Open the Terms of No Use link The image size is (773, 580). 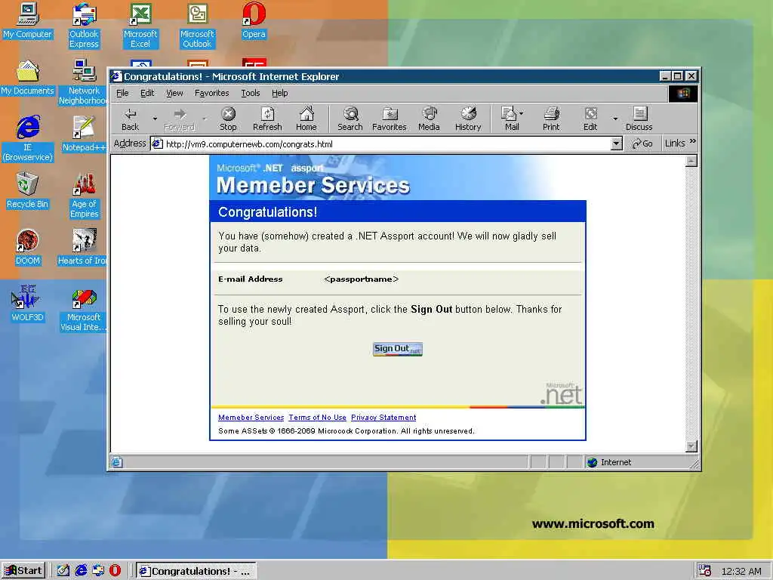click(318, 417)
